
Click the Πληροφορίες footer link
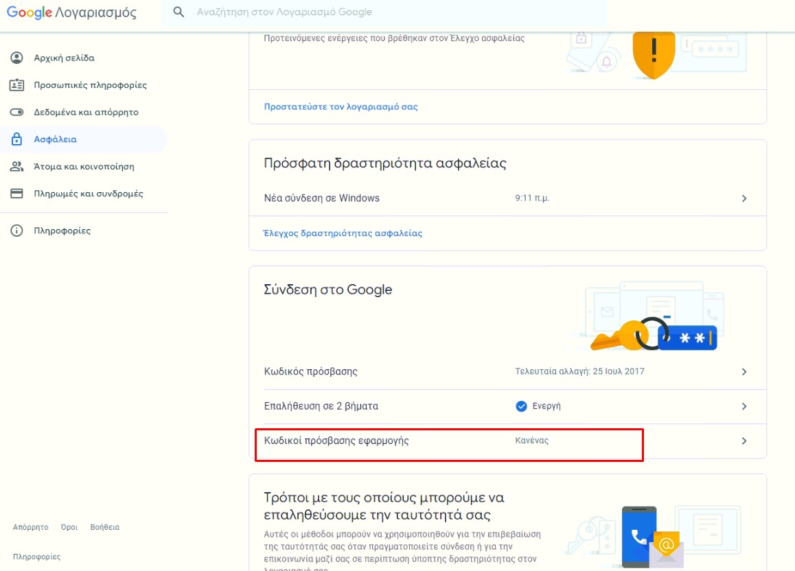[x=36, y=557]
